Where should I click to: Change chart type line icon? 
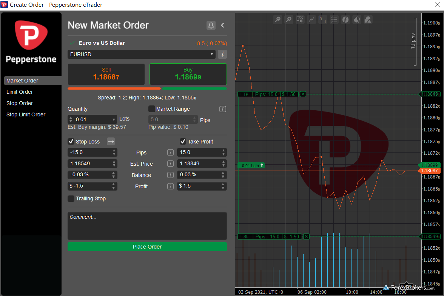point(311,20)
